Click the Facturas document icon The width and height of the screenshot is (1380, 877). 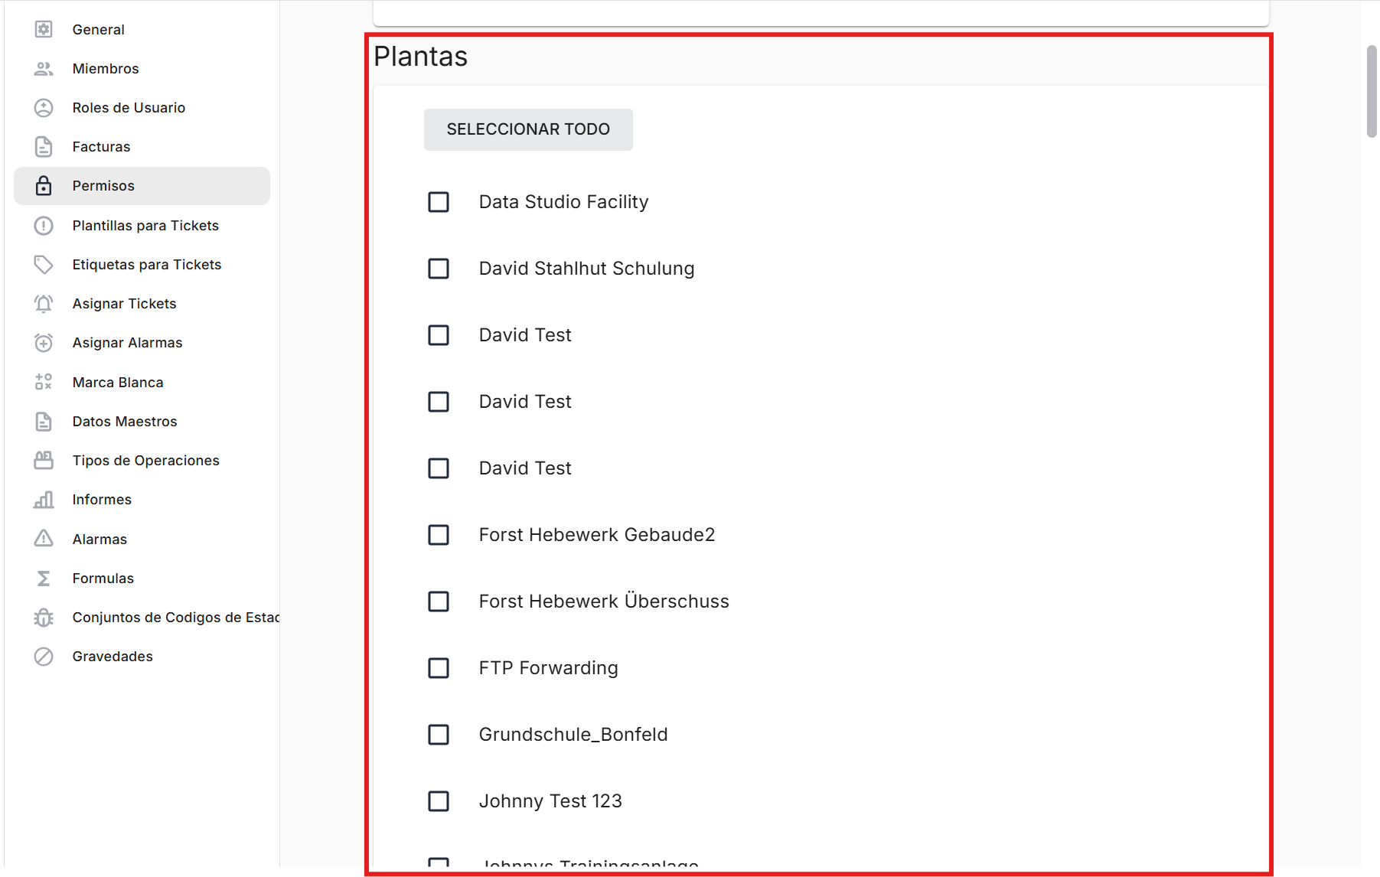(44, 147)
